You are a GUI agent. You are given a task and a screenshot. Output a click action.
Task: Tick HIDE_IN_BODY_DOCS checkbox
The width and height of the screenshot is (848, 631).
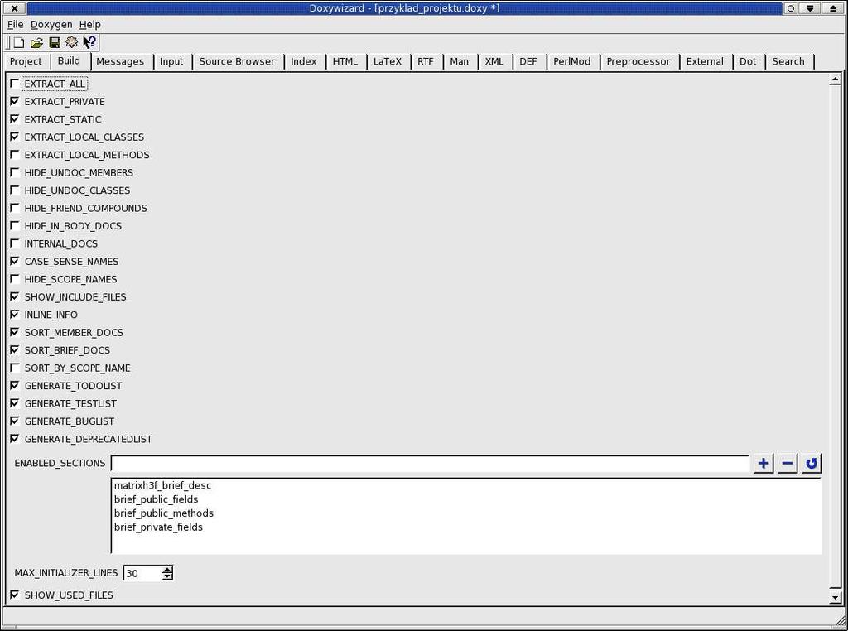15,226
